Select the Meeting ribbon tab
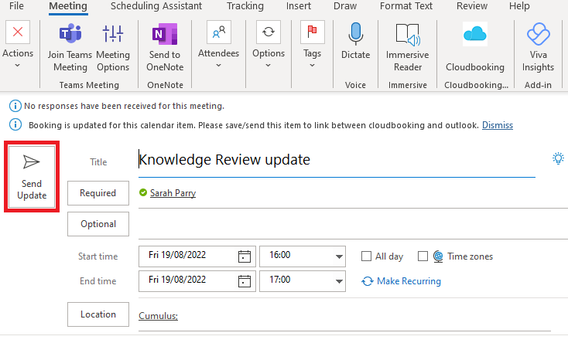568x360 pixels. [68, 6]
